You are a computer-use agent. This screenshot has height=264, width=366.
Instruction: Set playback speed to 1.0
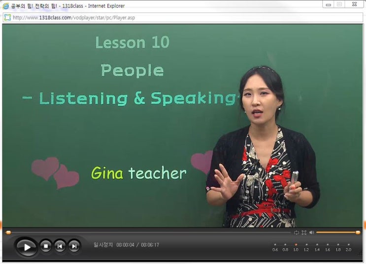coord(296,248)
